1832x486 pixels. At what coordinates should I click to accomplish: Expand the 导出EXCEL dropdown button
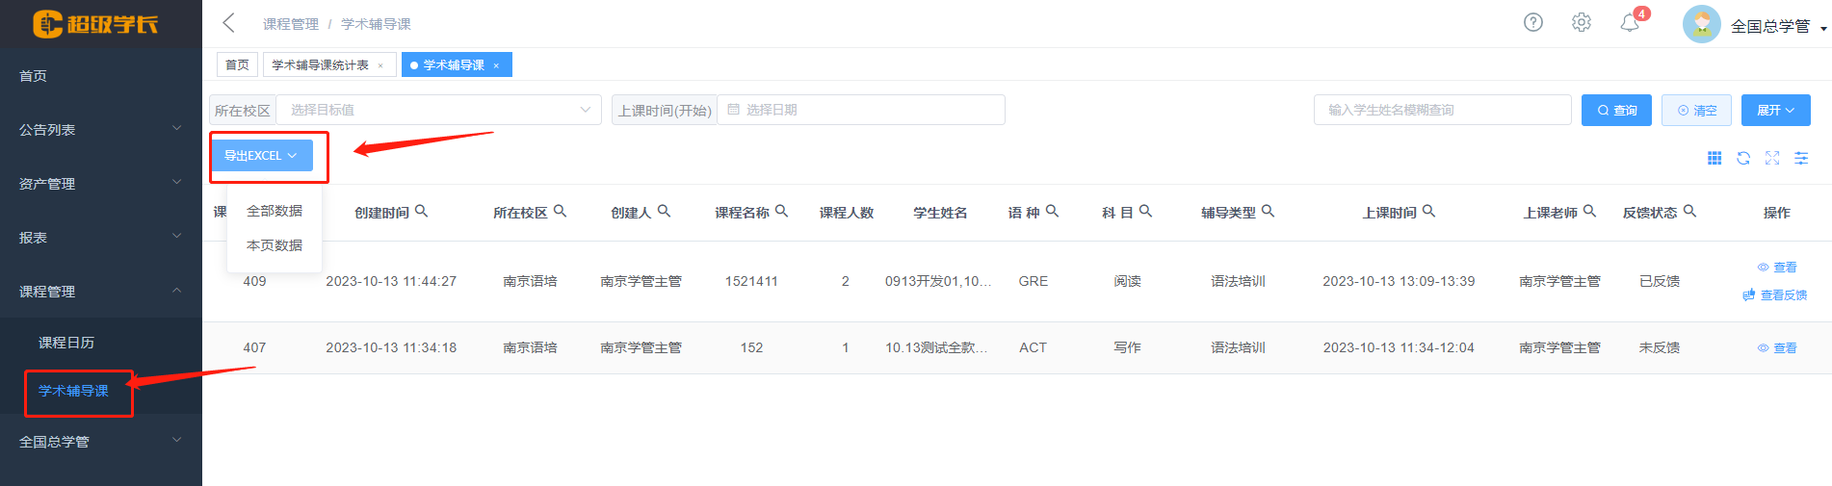point(261,155)
